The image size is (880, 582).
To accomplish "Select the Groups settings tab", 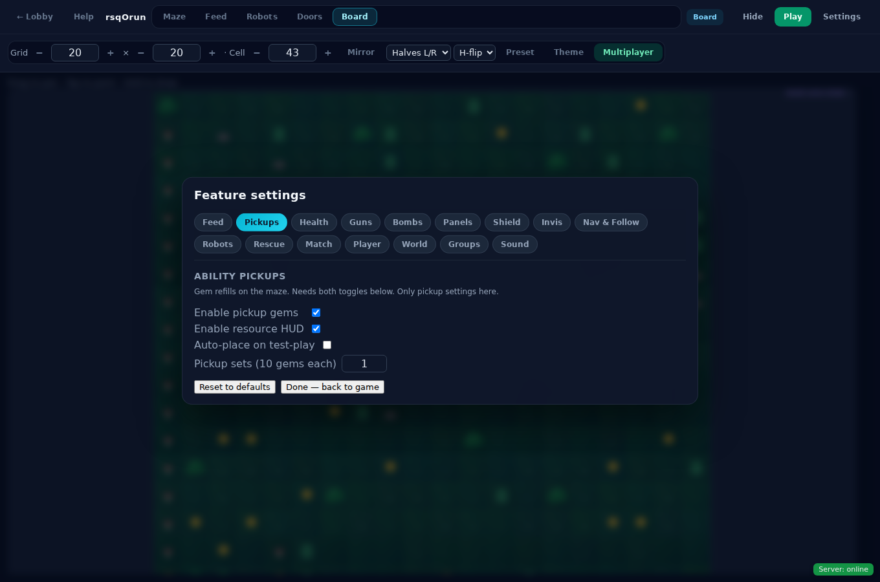I will (465, 244).
